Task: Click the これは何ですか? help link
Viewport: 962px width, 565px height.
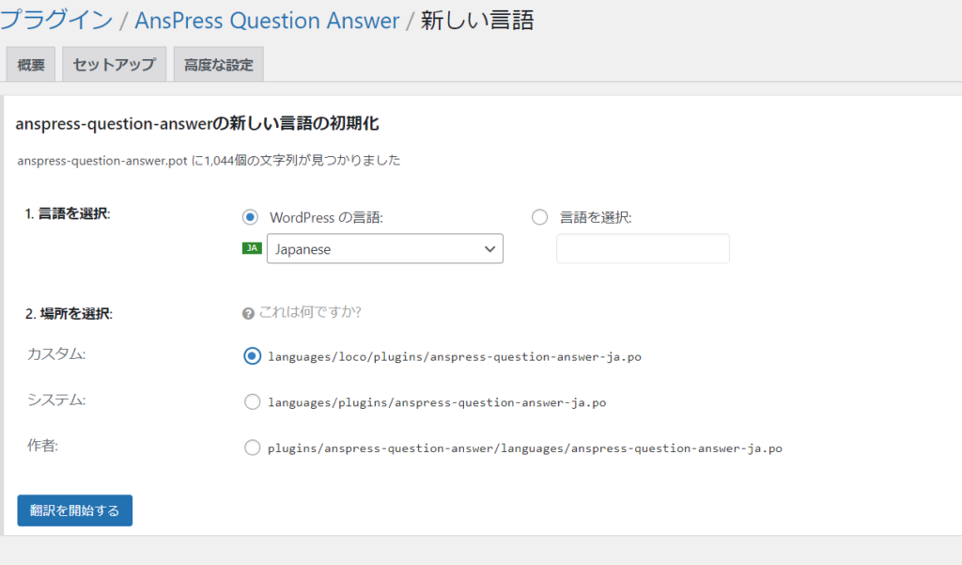Action: click(310, 312)
